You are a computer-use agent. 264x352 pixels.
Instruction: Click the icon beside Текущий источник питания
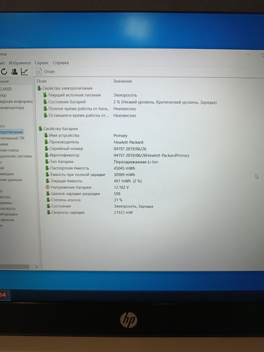45,95
